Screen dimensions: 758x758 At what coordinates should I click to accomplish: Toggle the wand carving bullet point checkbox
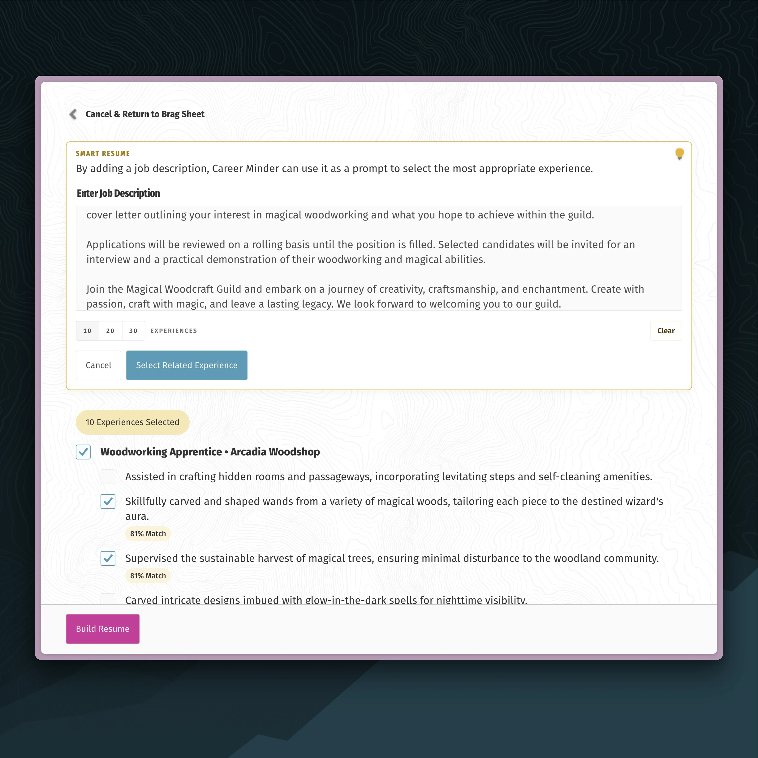(108, 501)
